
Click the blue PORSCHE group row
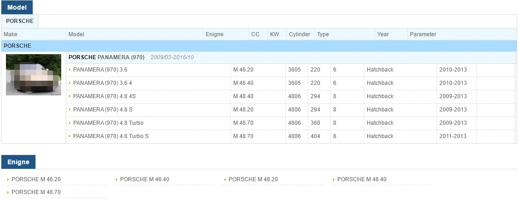point(259,46)
